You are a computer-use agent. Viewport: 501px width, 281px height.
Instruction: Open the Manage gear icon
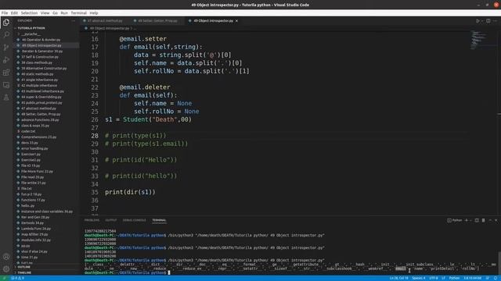pos(6,269)
